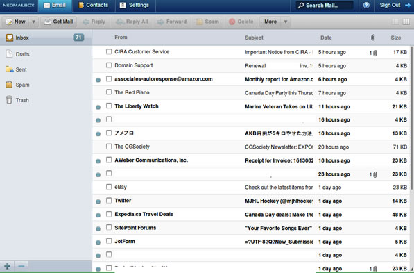Click attachment paperclip on 23 hours ago row
The width and height of the screenshot is (414, 273).
[375, 174]
